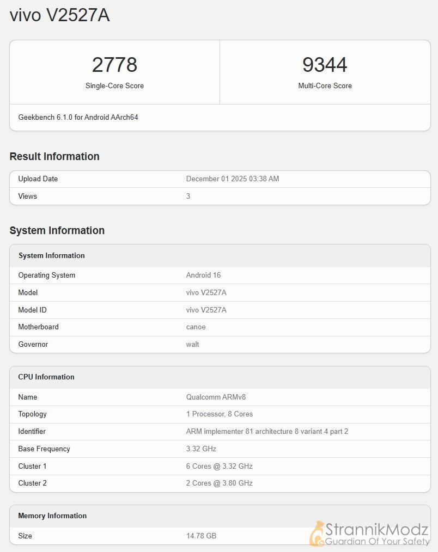Click the canoe motherboard value
Viewport: 438px width, 552px height.
196,327
